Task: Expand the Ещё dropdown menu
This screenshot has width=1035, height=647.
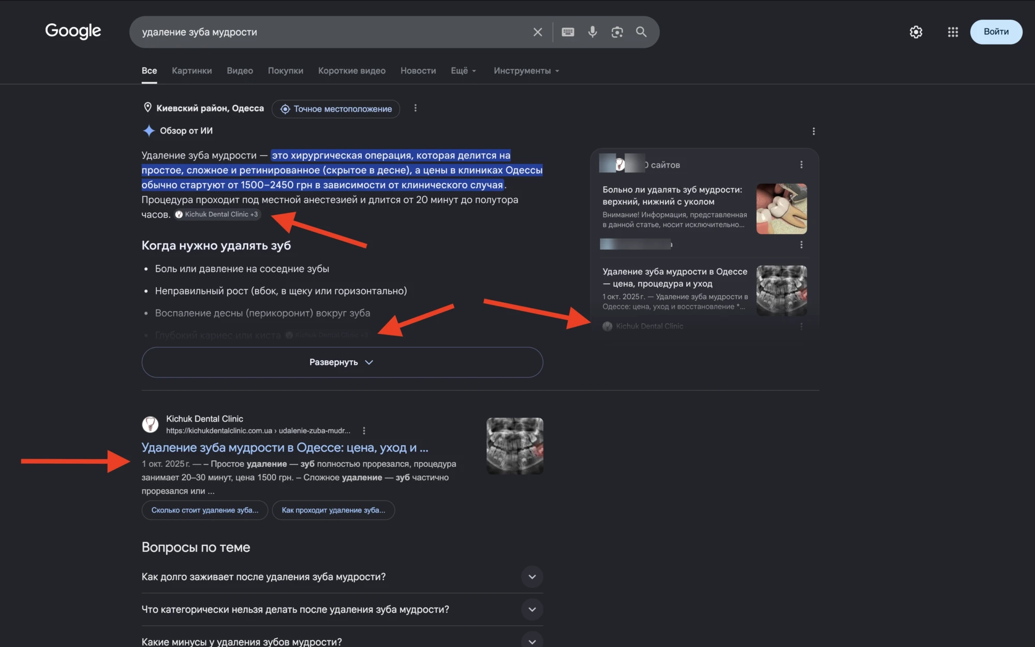Action: 464,71
